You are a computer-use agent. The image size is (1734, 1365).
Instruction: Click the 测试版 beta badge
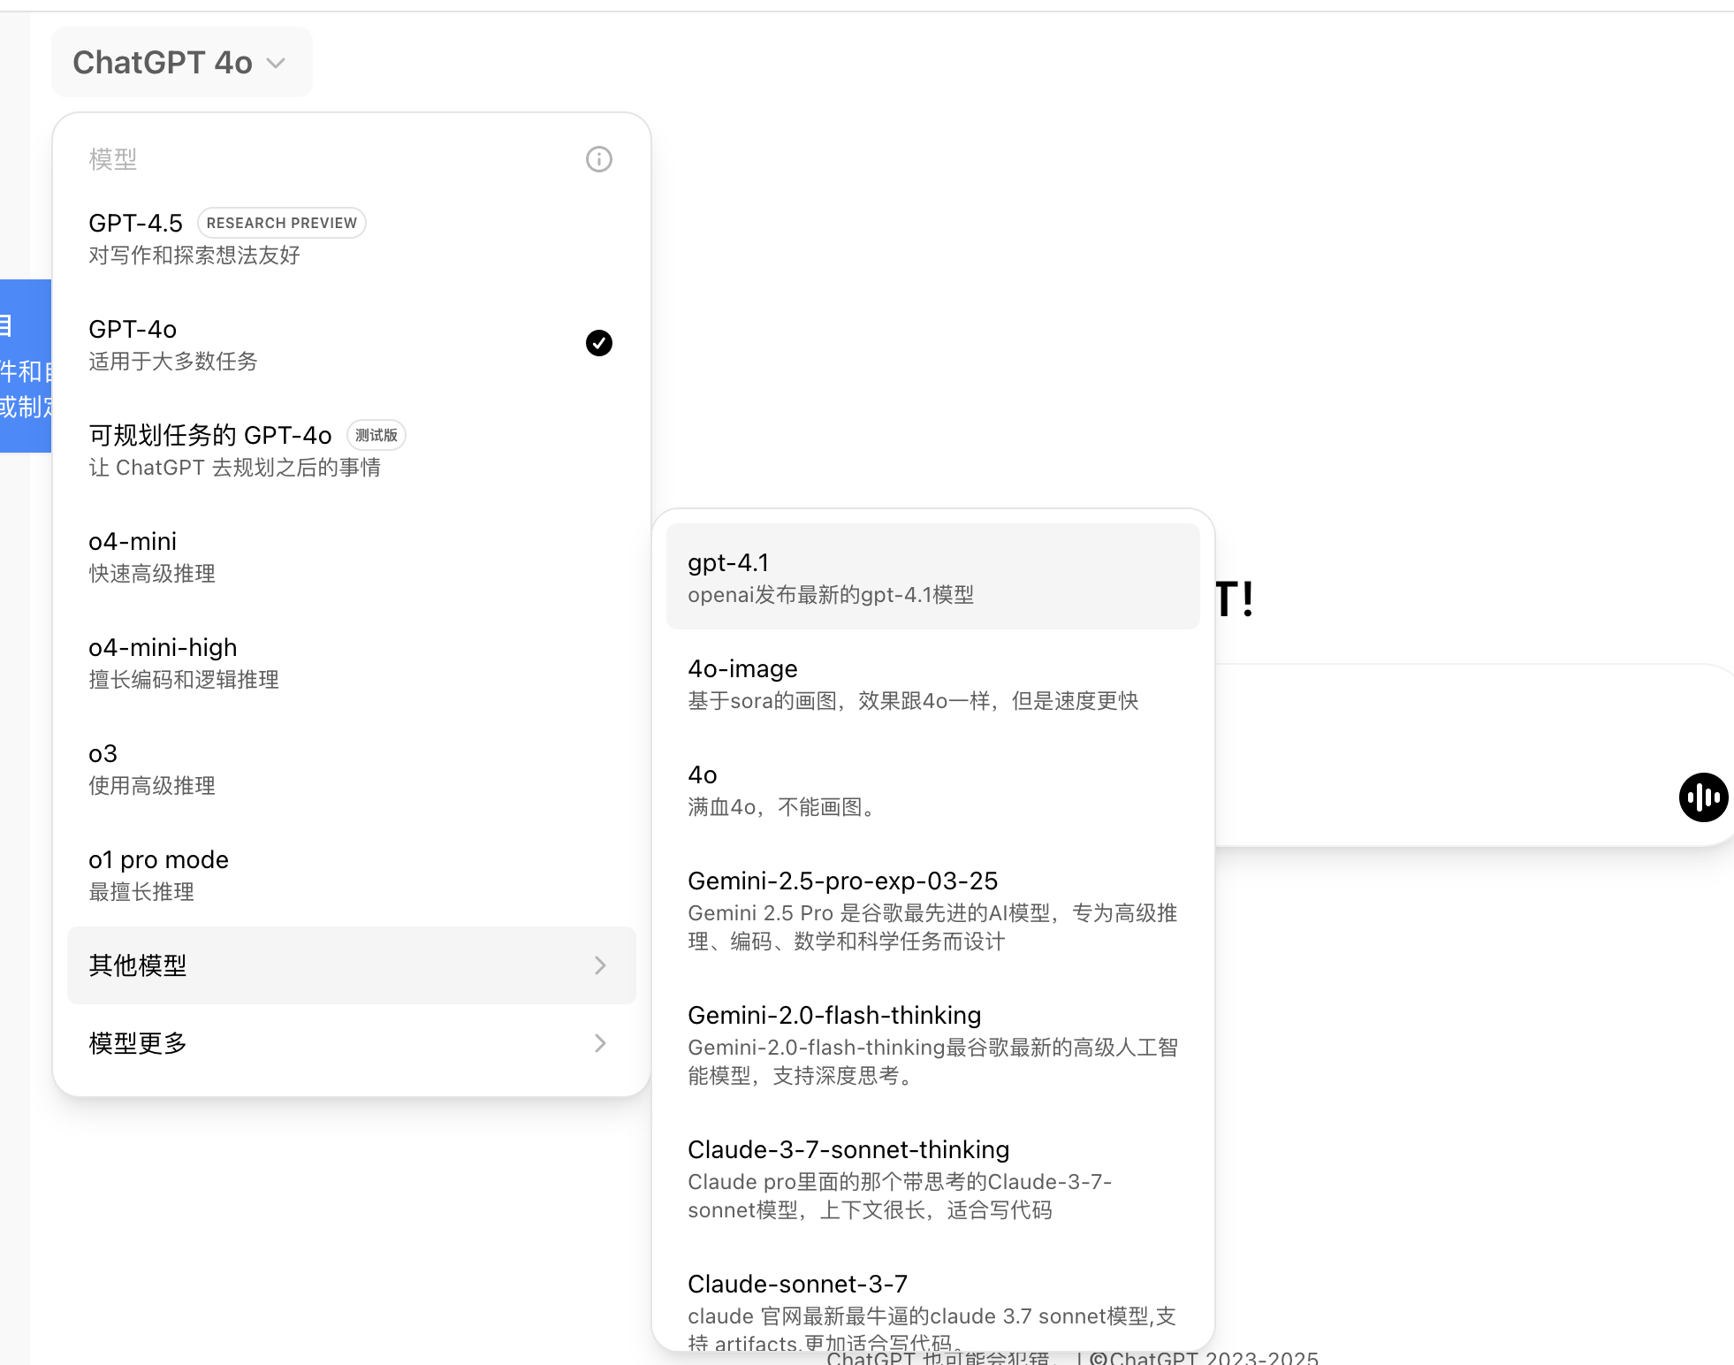coord(376,435)
